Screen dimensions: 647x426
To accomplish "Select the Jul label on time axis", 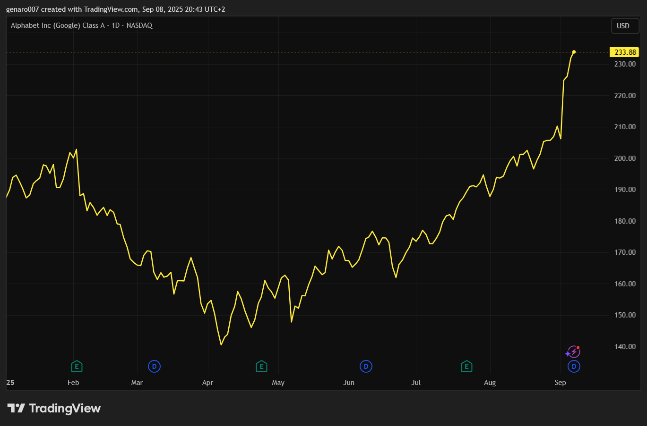I will pos(416,383).
